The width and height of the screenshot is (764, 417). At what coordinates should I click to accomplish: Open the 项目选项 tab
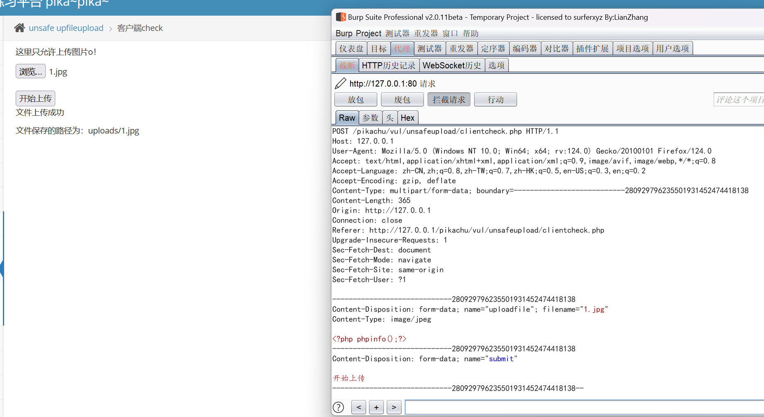coord(632,49)
